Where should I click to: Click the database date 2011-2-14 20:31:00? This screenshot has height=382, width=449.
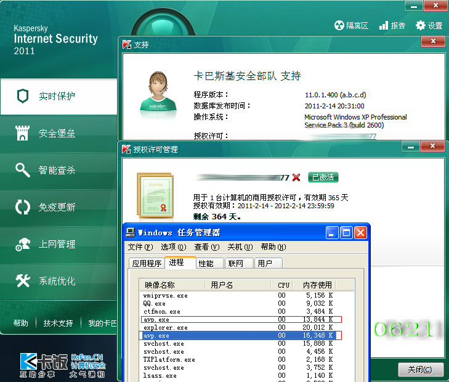click(x=334, y=106)
